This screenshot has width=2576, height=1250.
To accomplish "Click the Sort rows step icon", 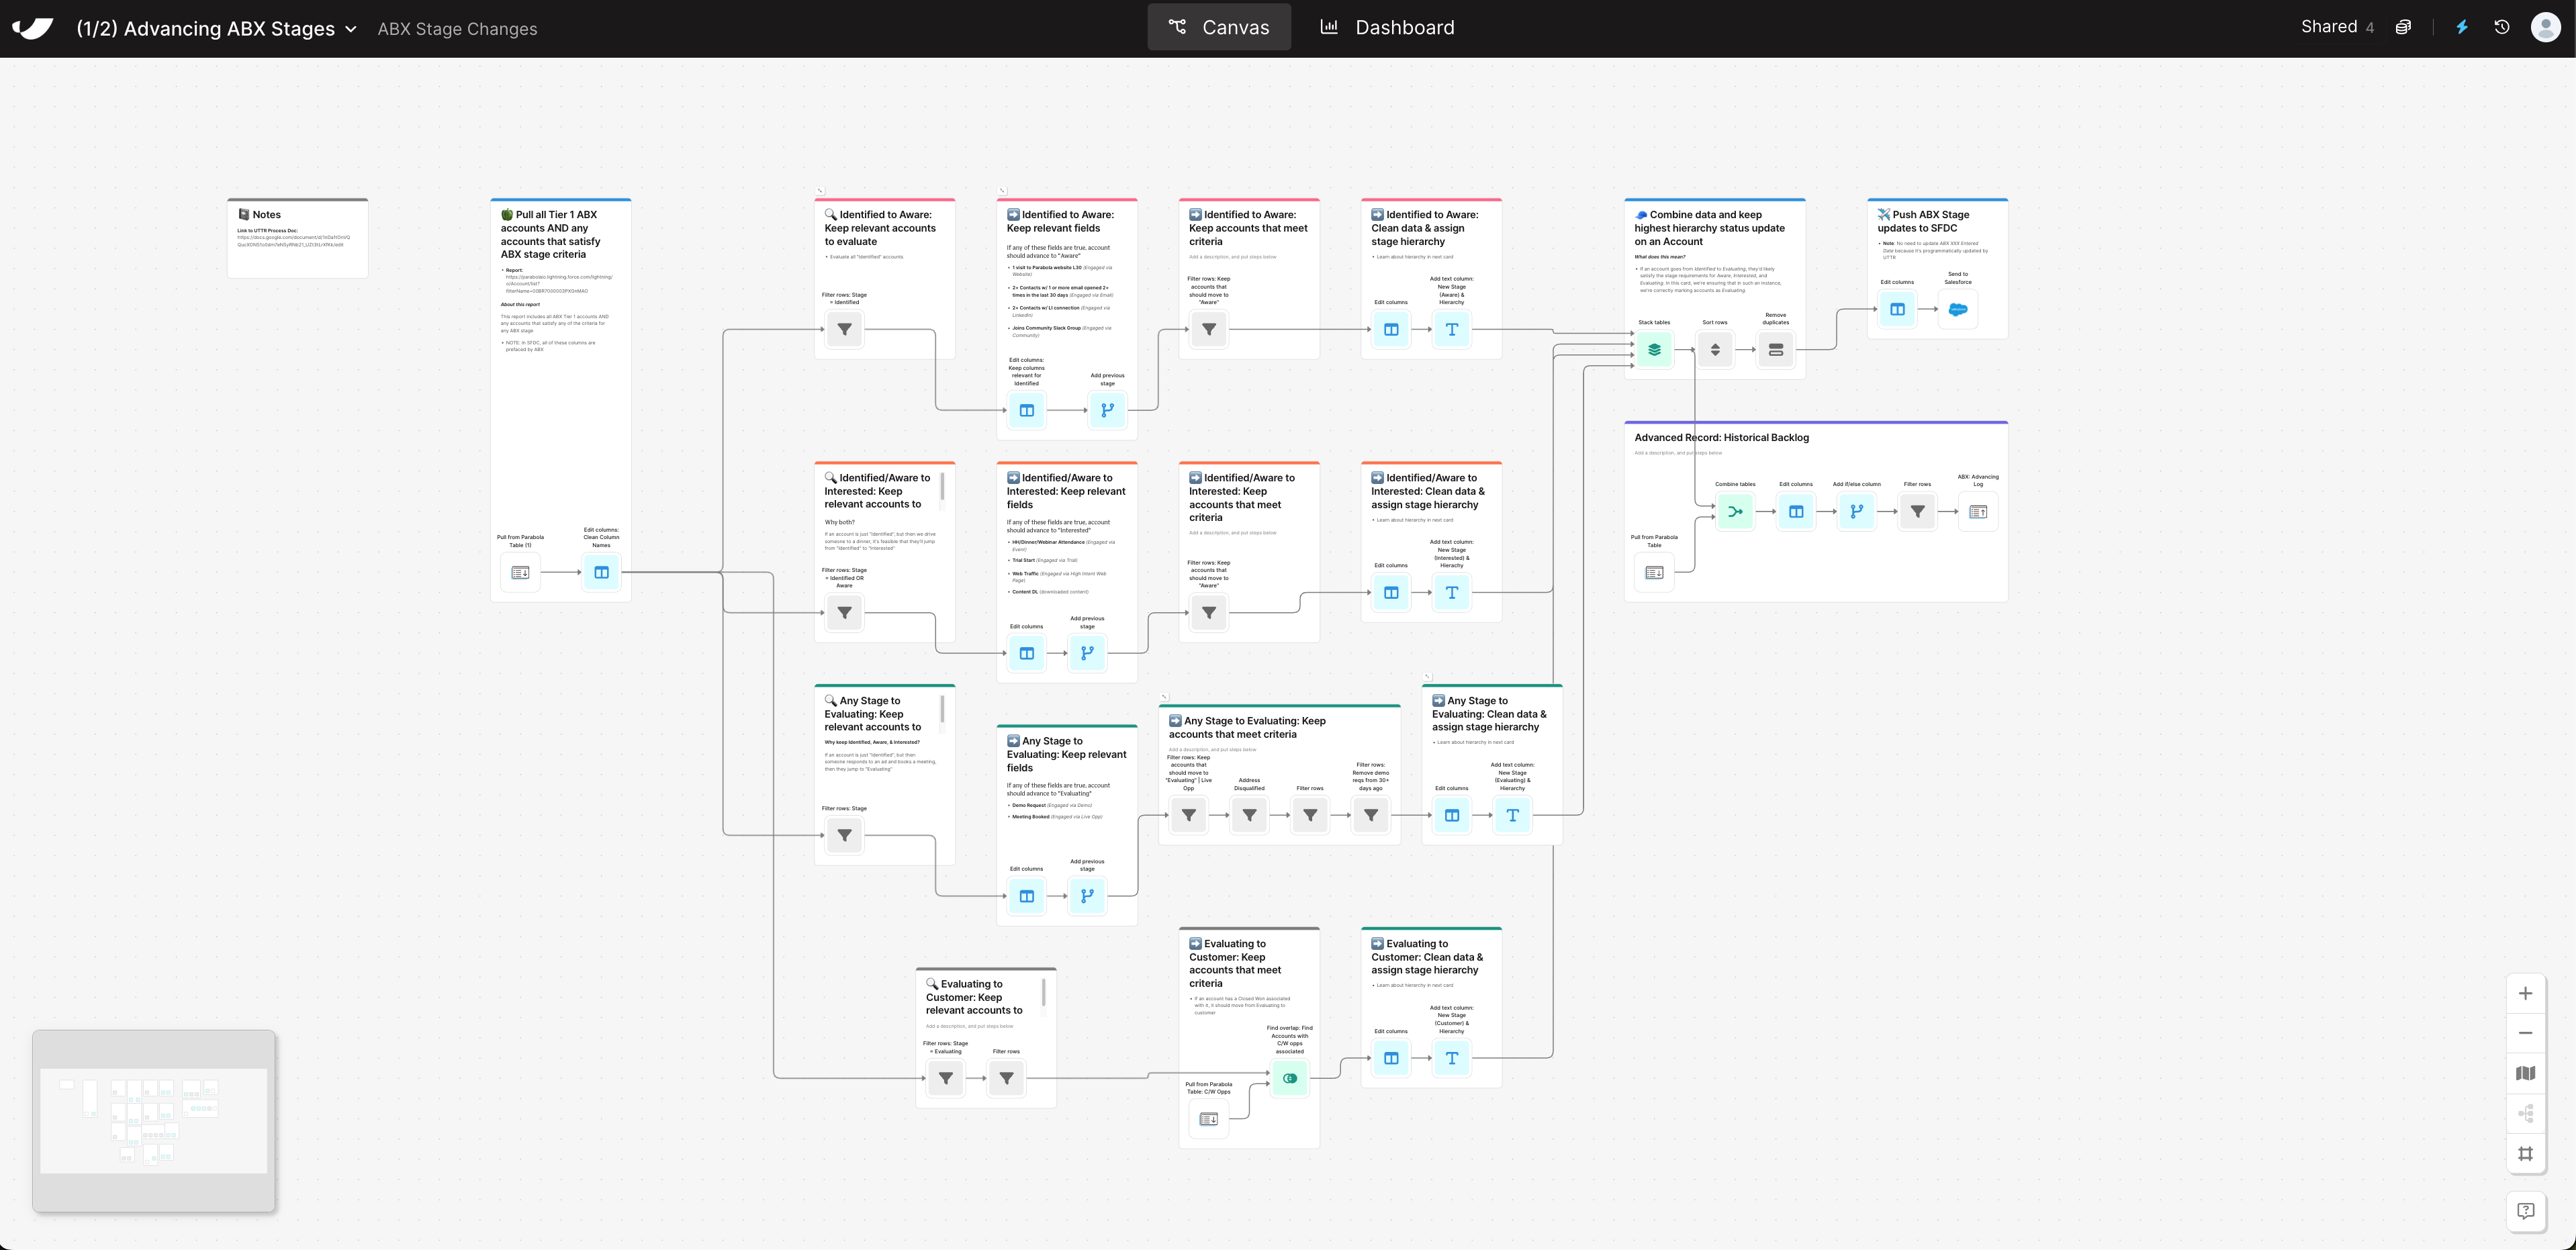I will [x=1714, y=349].
